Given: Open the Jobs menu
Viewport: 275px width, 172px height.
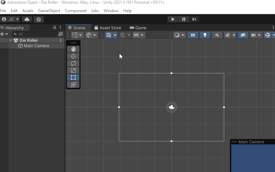Looking at the screenshot, I should (95, 11).
